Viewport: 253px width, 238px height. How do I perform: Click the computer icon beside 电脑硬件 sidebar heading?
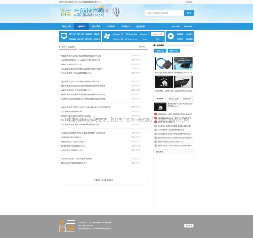[154, 46]
